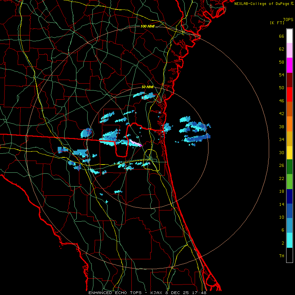
Task: Click the dark green legend color block
Action: [289, 167]
